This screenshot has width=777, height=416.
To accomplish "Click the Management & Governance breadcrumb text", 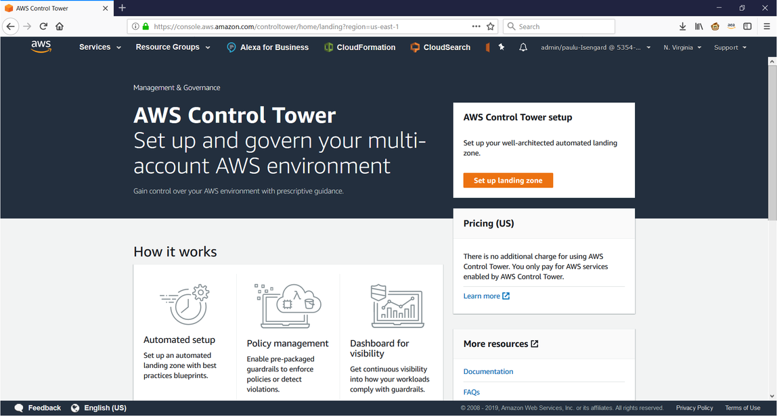I will [x=177, y=88].
